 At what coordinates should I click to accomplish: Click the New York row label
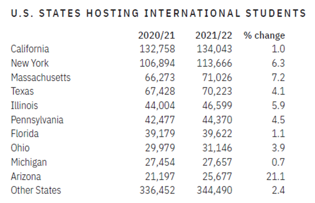30,63
